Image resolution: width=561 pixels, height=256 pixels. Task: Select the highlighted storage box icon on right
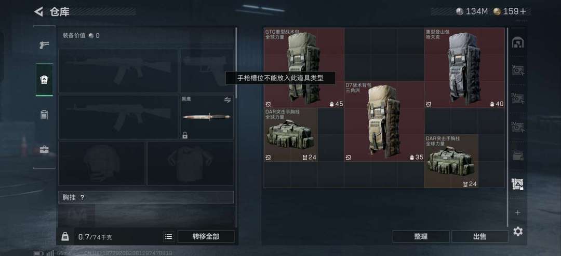pyautogui.click(x=518, y=184)
